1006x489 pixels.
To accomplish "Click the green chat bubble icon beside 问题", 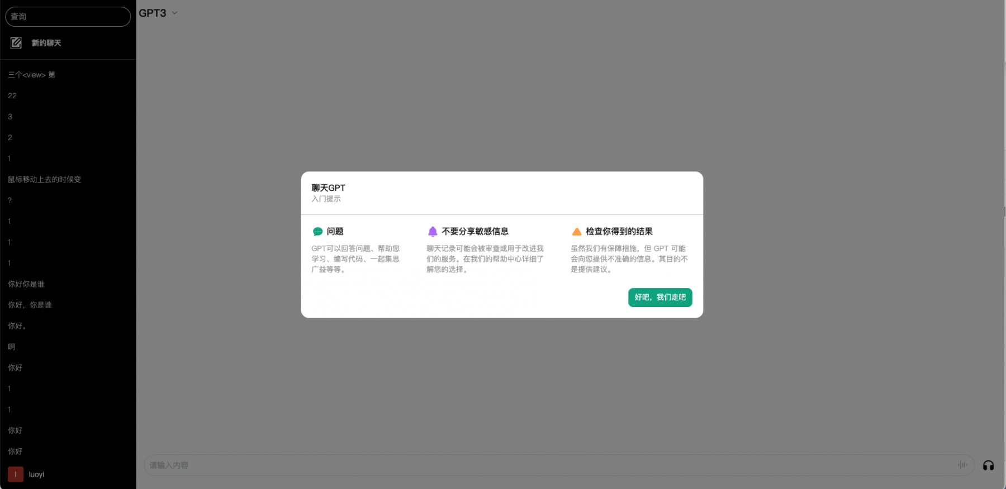I will click(x=317, y=232).
